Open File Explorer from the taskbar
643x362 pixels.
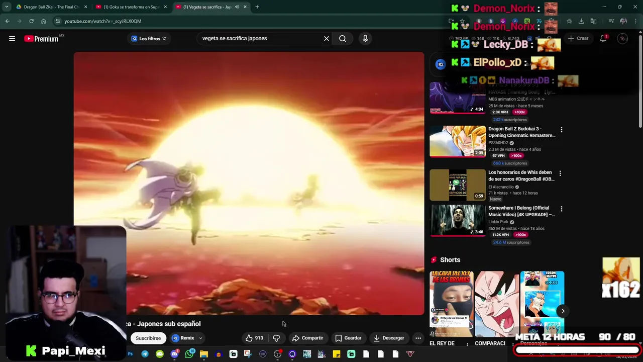[203, 354]
